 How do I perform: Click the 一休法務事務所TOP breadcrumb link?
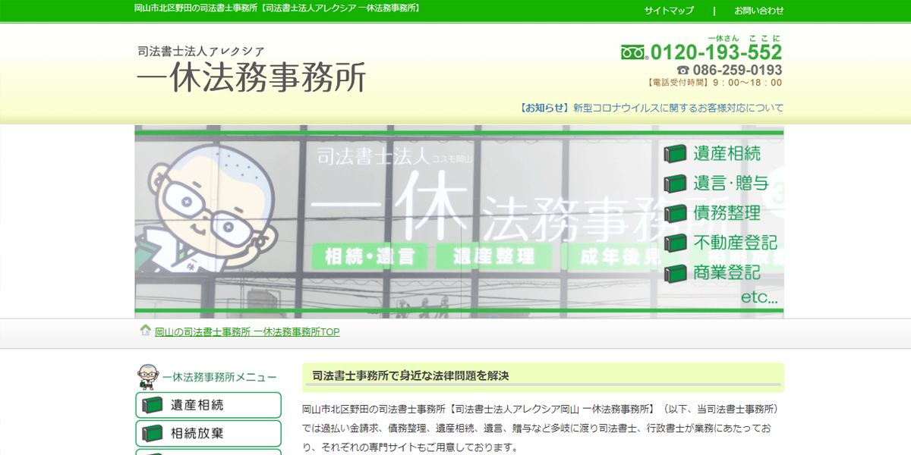[x=245, y=332]
